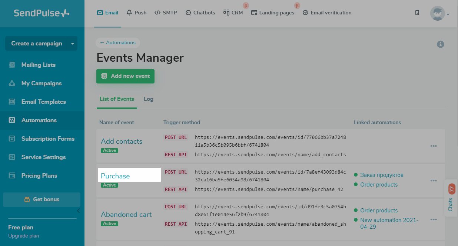Open New automation 2021-04-29 link
The height and width of the screenshot is (246, 458).
pos(389,223)
